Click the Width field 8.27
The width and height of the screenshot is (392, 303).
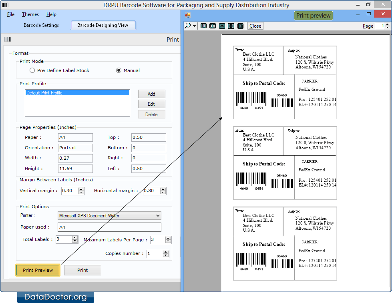point(75,158)
